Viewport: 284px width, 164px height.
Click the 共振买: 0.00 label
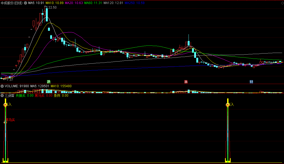click(25, 96)
